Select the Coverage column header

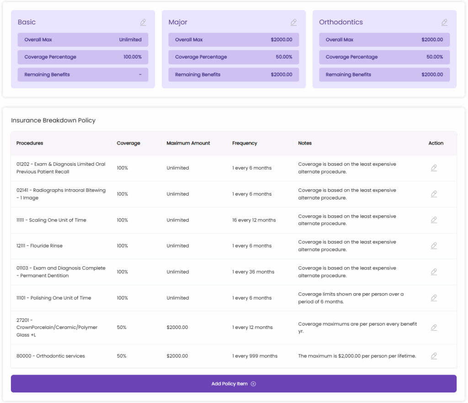coord(128,143)
